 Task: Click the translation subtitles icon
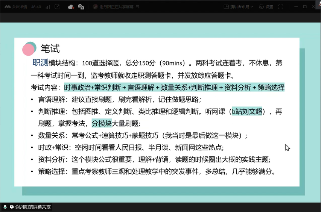click(x=81, y=7)
